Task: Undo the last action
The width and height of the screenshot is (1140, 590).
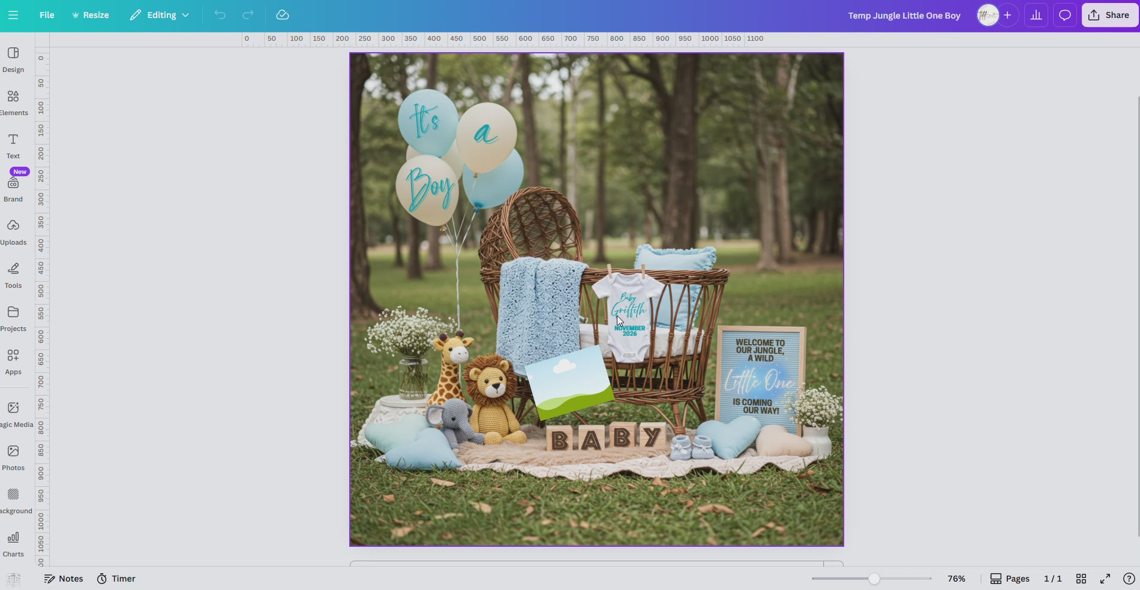Action: click(x=220, y=15)
